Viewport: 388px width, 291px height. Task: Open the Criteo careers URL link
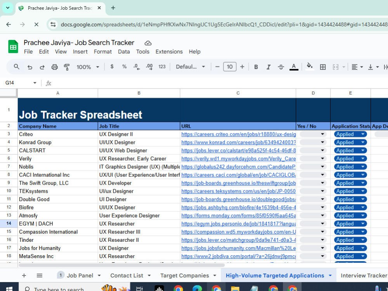click(x=239, y=134)
